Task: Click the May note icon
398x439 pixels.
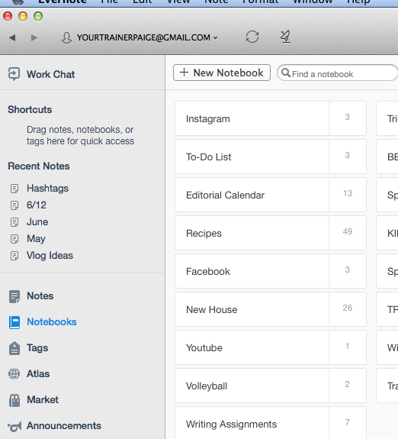Action: 14,239
